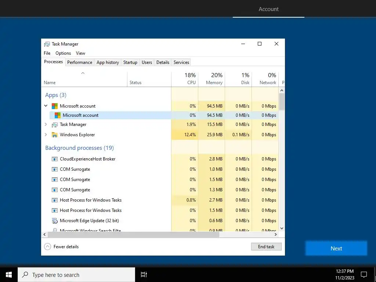Sort by the CPU column header
Viewport: 376px width, 282px height.
tap(185, 79)
